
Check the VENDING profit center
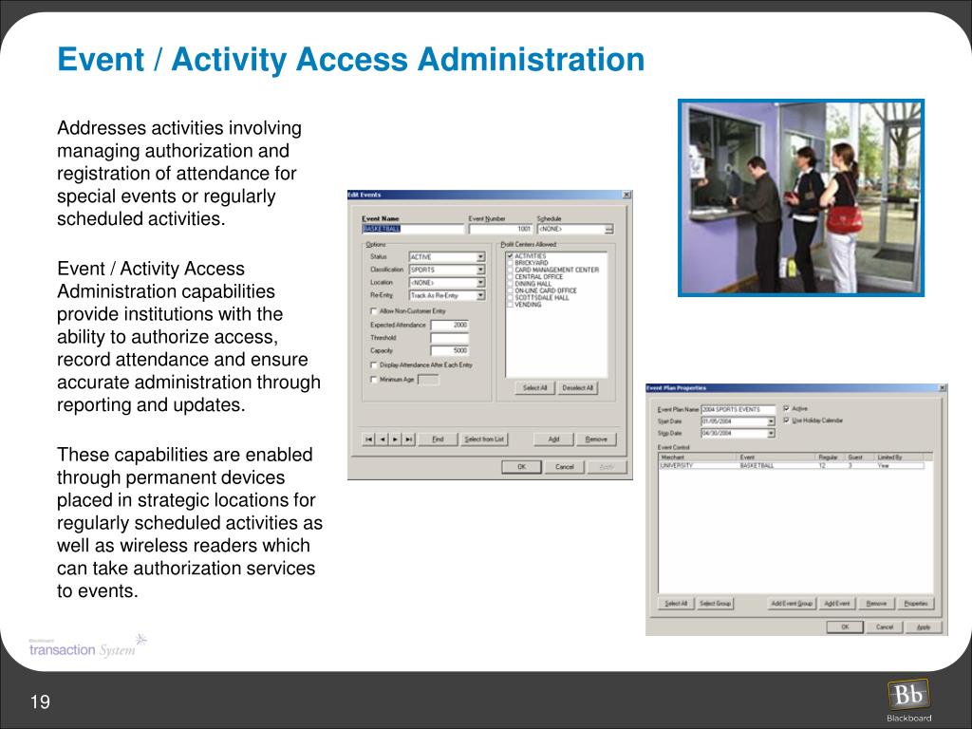(x=510, y=305)
